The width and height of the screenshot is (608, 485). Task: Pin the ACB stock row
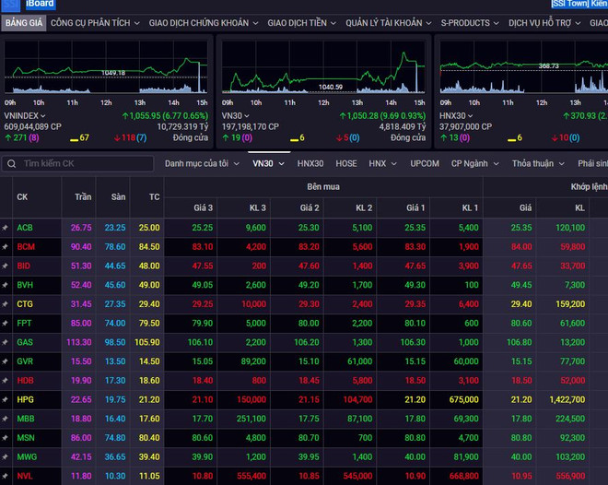coord(6,227)
